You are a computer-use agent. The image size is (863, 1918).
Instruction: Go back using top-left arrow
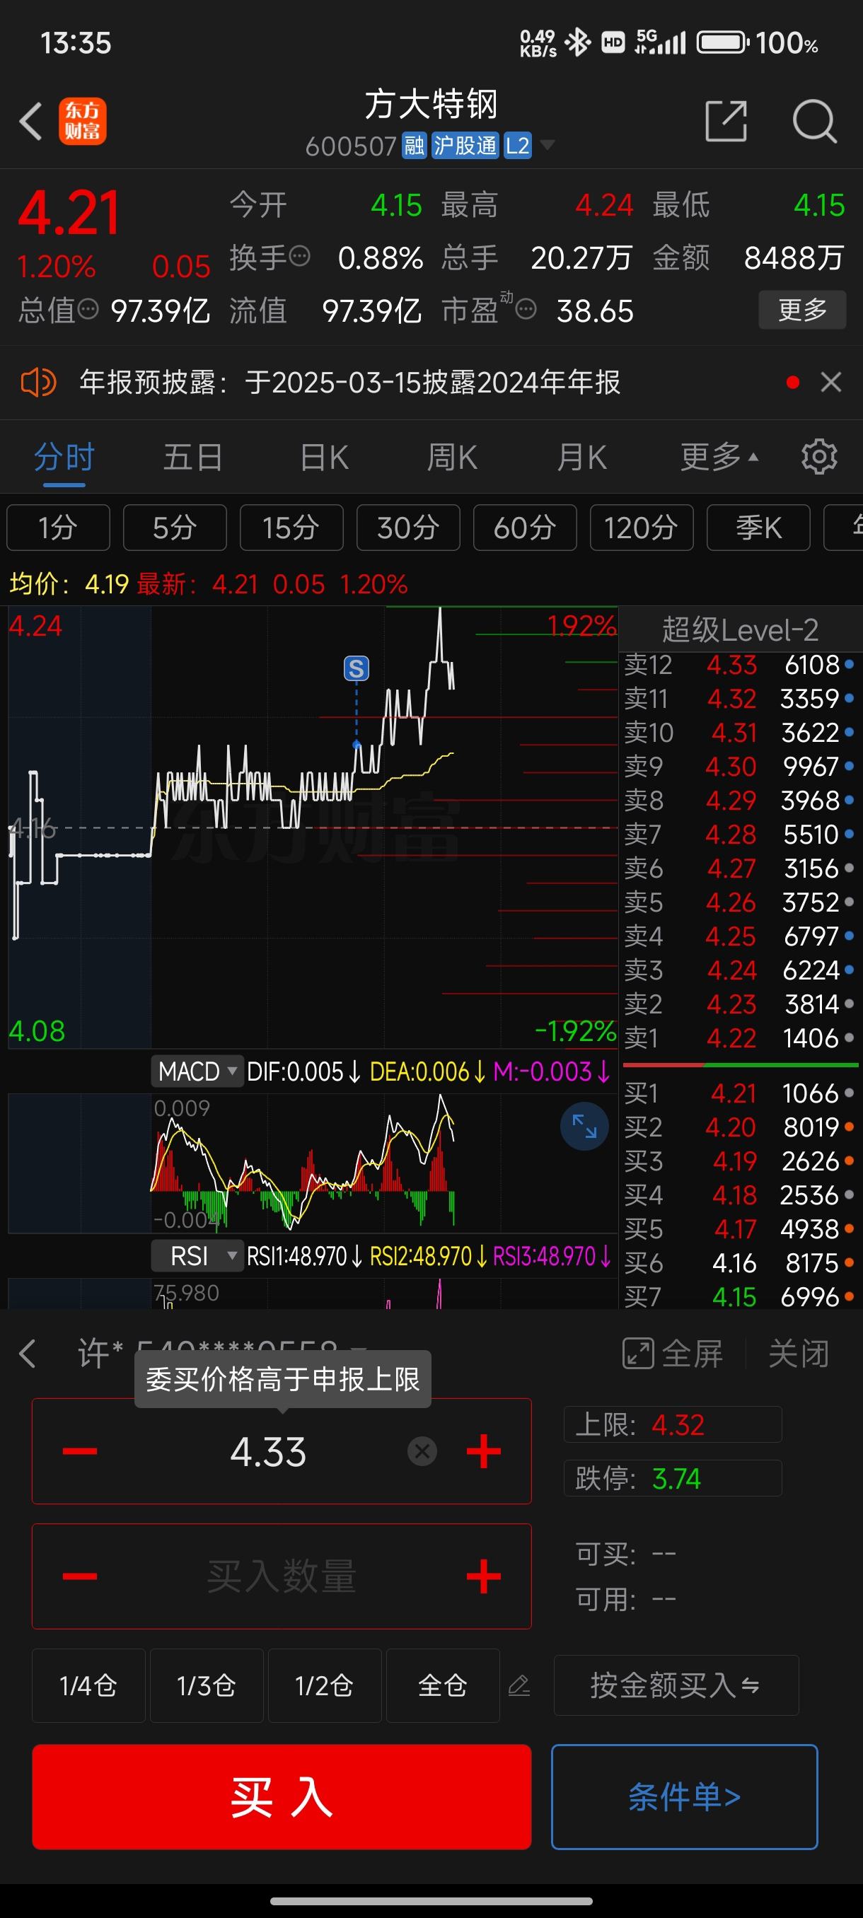pos(31,122)
